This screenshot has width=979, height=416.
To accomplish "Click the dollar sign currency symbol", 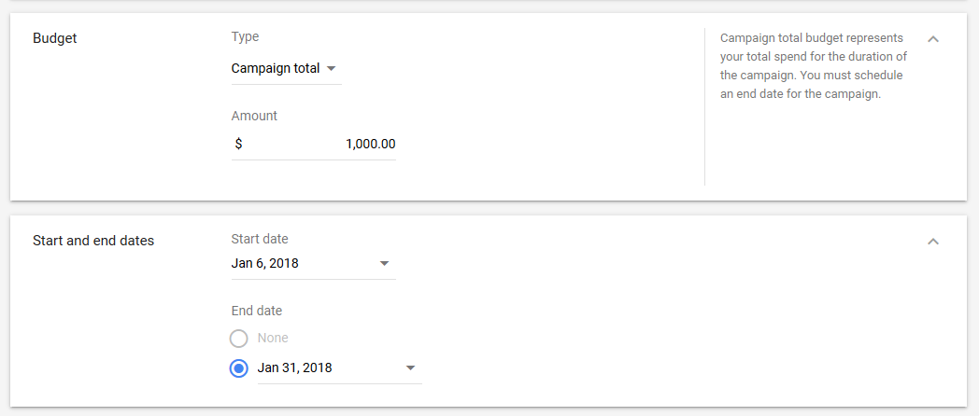I will [x=238, y=145].
